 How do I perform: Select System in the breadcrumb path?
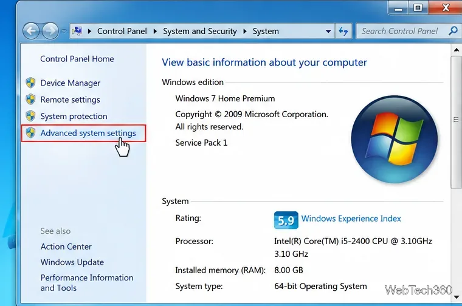pyautogui.click(x=266, y=31)
